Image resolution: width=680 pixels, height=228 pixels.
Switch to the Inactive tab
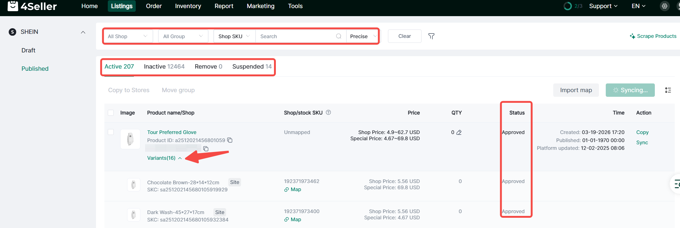point(164,67)
